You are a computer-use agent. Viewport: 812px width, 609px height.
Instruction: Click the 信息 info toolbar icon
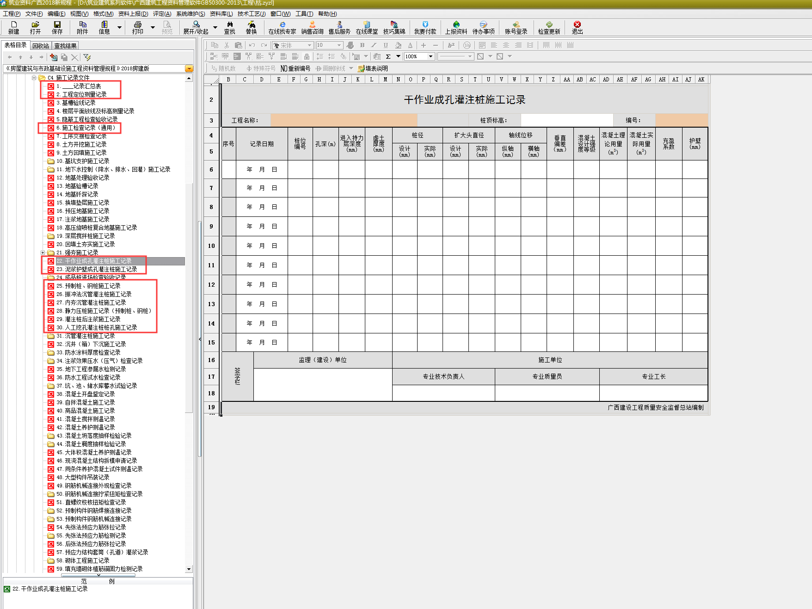[104, 27]
